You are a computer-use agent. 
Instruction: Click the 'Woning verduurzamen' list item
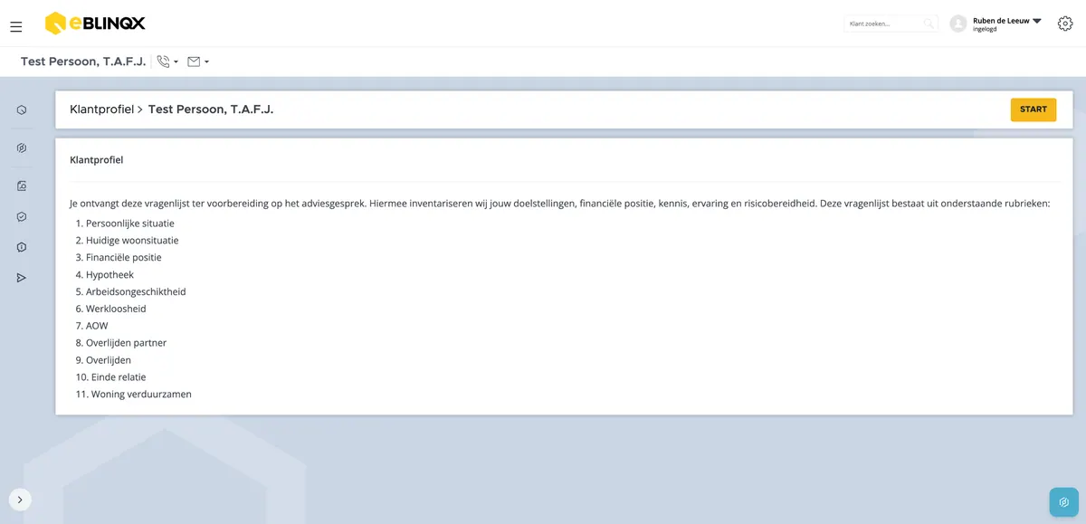point(141,395)
